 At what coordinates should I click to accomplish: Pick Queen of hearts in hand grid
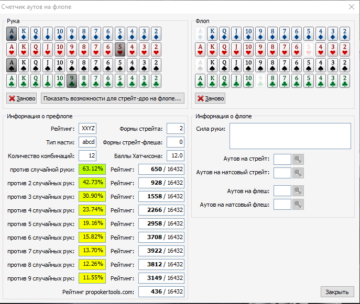[36, 49]
